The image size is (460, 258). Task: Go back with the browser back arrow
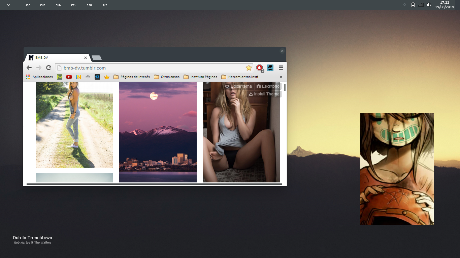click(29, 68)
